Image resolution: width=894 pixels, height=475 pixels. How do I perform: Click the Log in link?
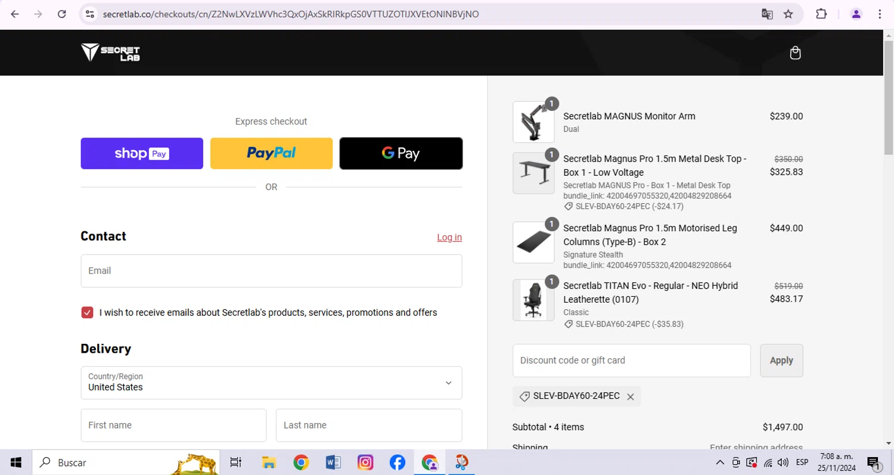tap(449, 237)
